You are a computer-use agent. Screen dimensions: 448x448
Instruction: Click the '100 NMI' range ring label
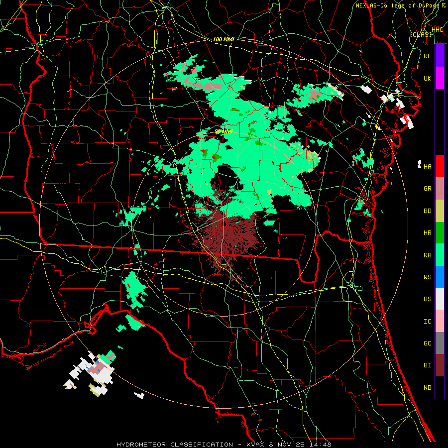pyautogui.click(x=224, y=39)
